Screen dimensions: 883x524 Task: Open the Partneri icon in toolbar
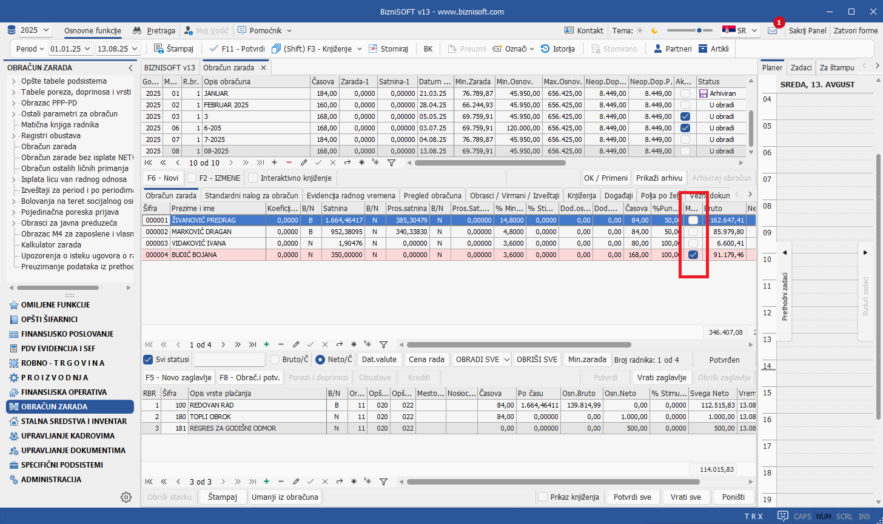pos(658,49)
